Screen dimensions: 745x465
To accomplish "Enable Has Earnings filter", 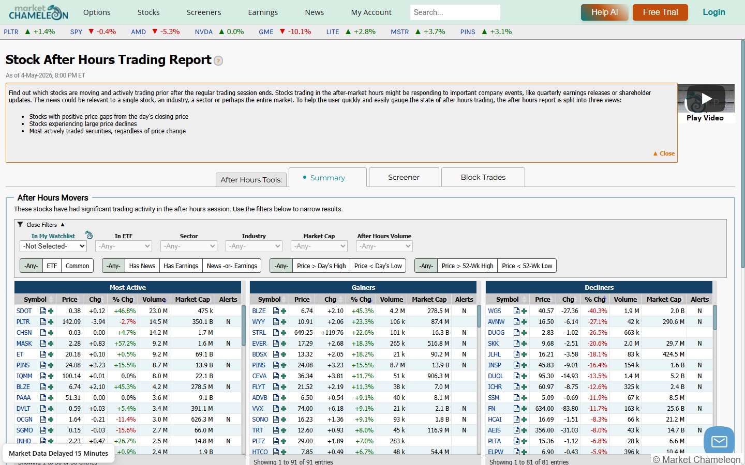I will click(181, 266).
